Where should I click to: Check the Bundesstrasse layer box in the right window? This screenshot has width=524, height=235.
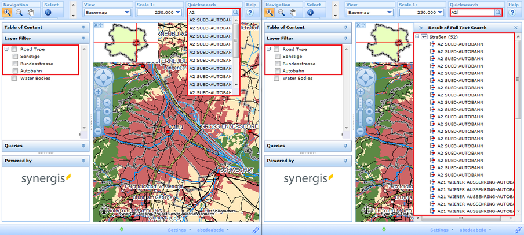pos(277,64)
